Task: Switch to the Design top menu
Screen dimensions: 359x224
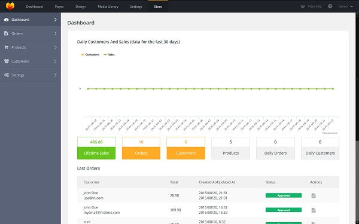Action: click(x=81, y=7)
